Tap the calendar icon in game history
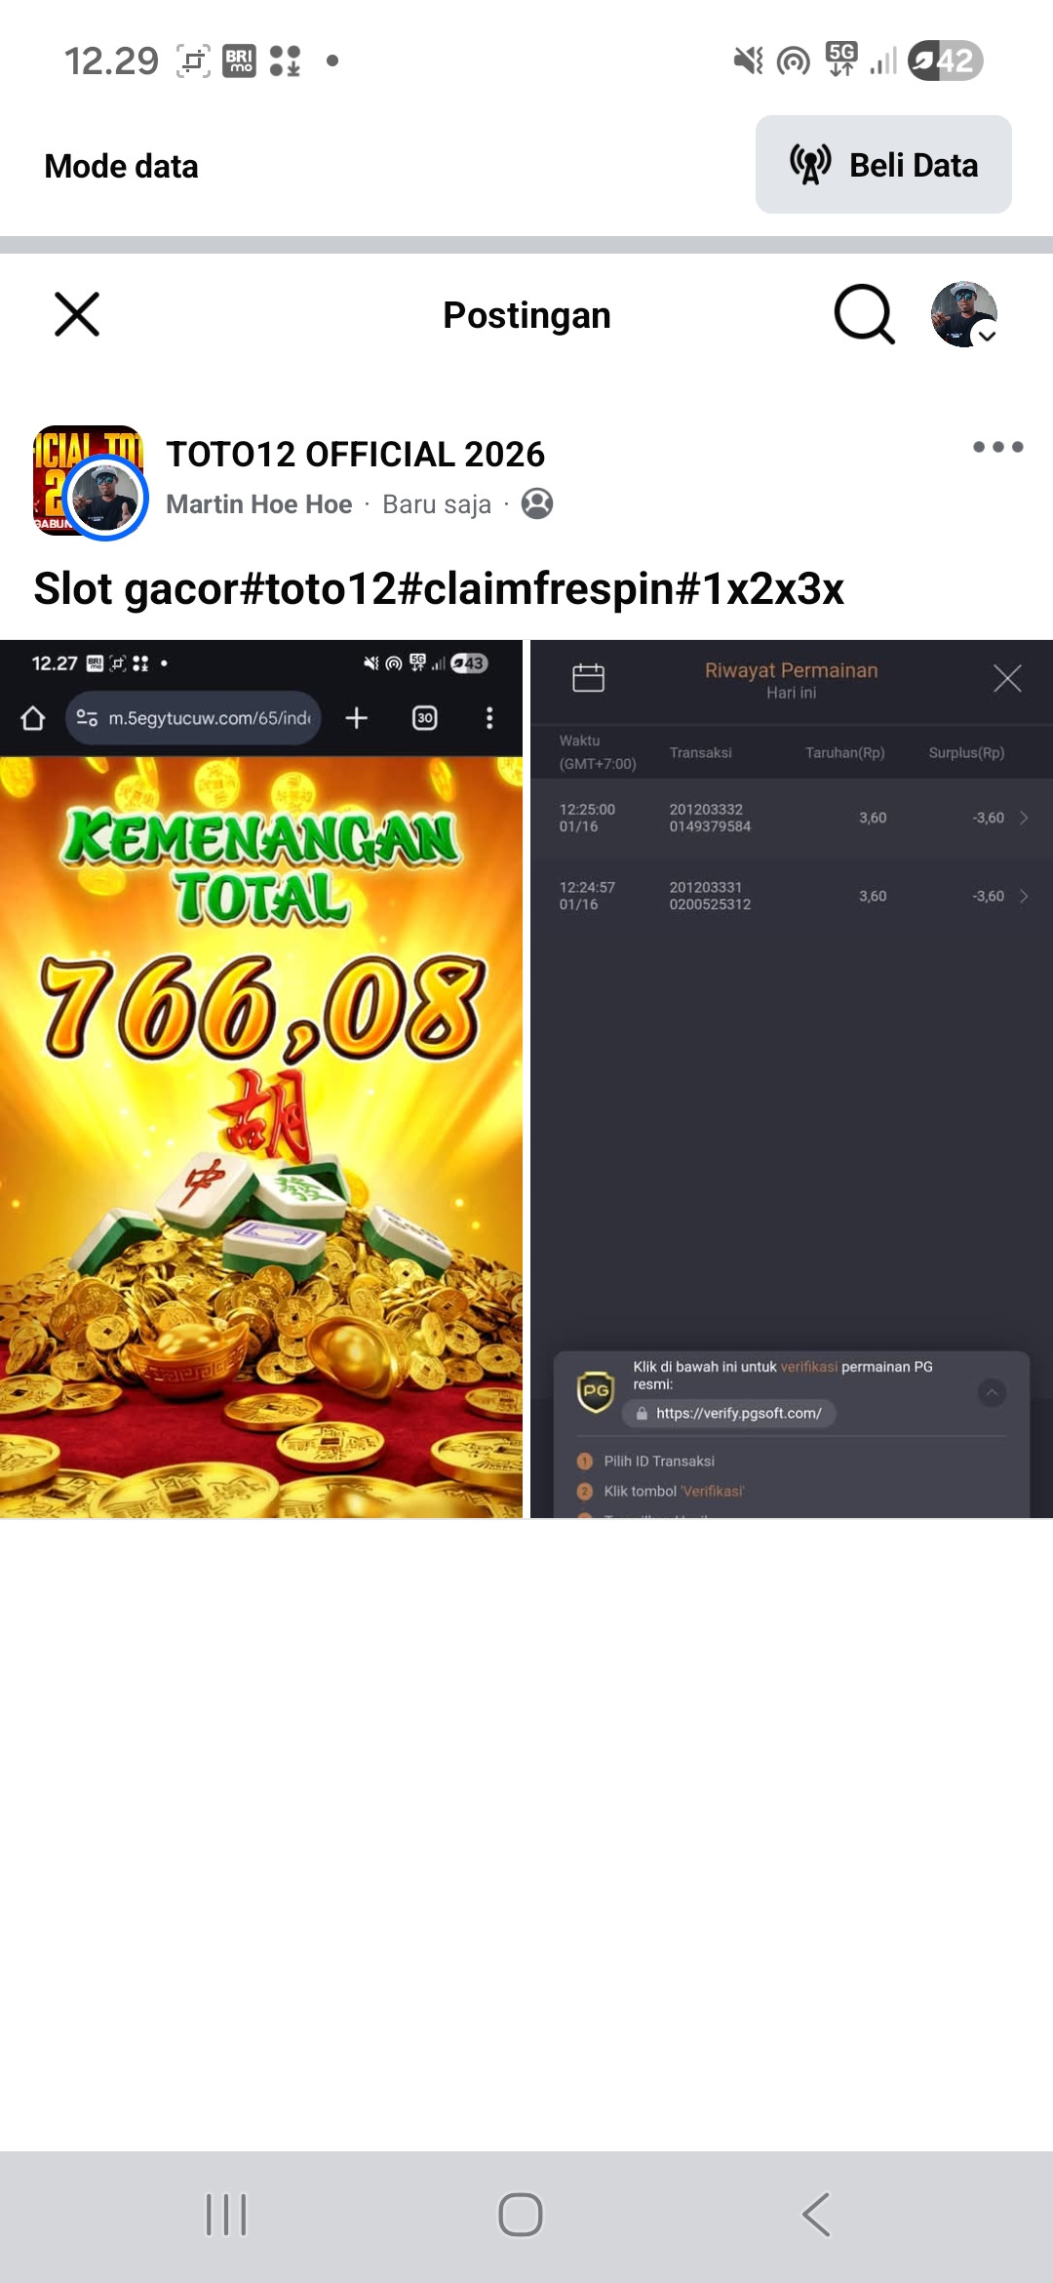This screenshot has width=1053, height=2283. 588,677
